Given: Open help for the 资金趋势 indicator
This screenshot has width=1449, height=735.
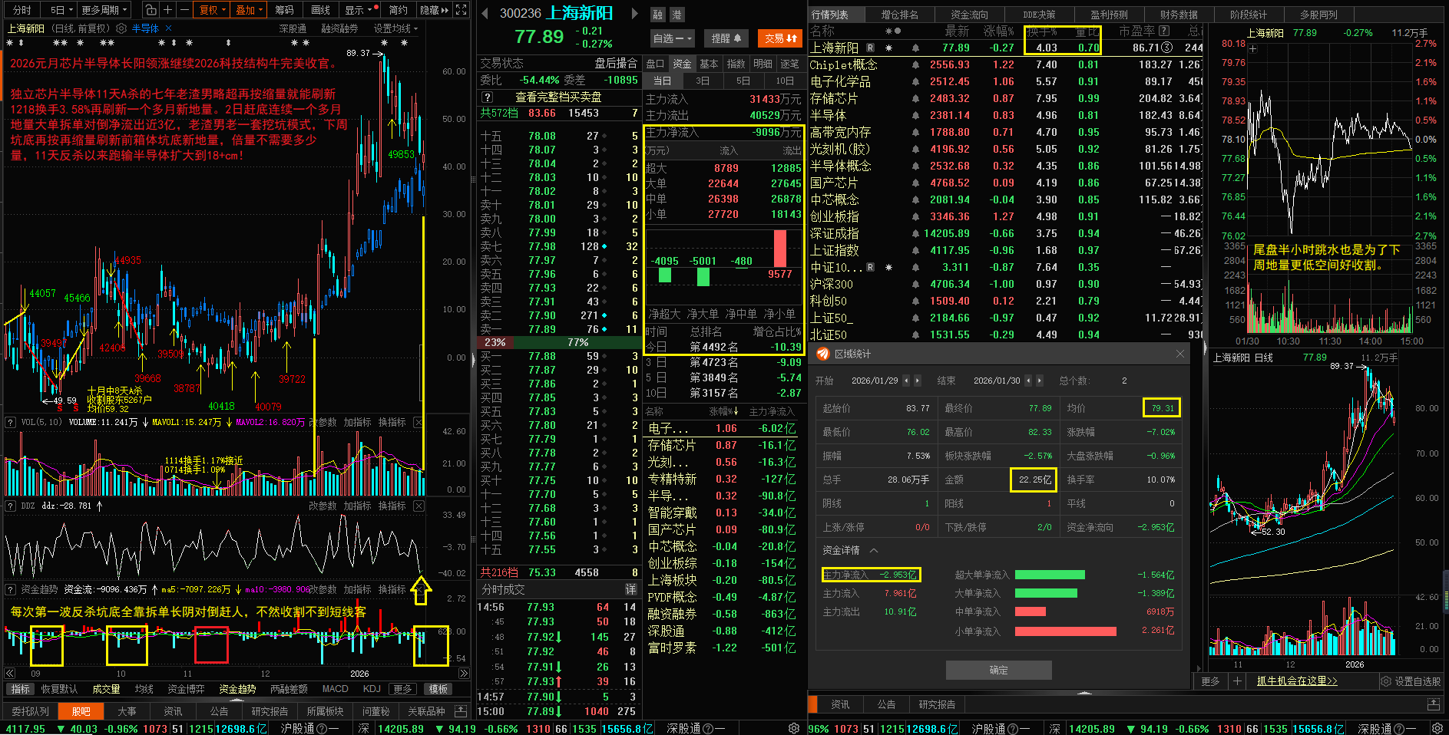Looking at the screenshot, I should [x=11, y=589].
